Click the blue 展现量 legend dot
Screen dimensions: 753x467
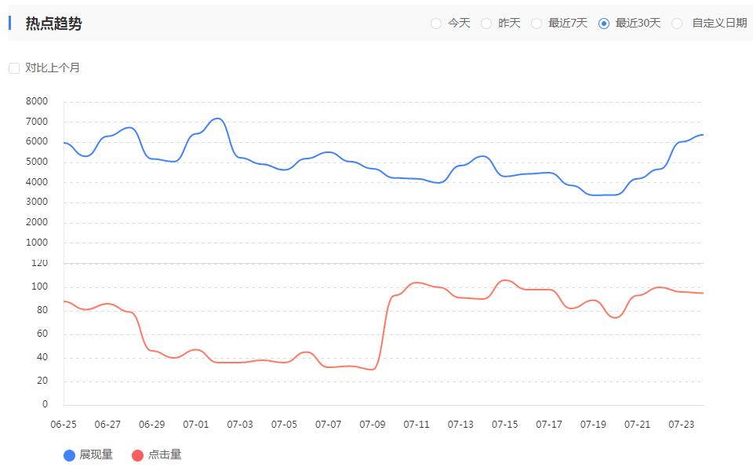point(69,455)
